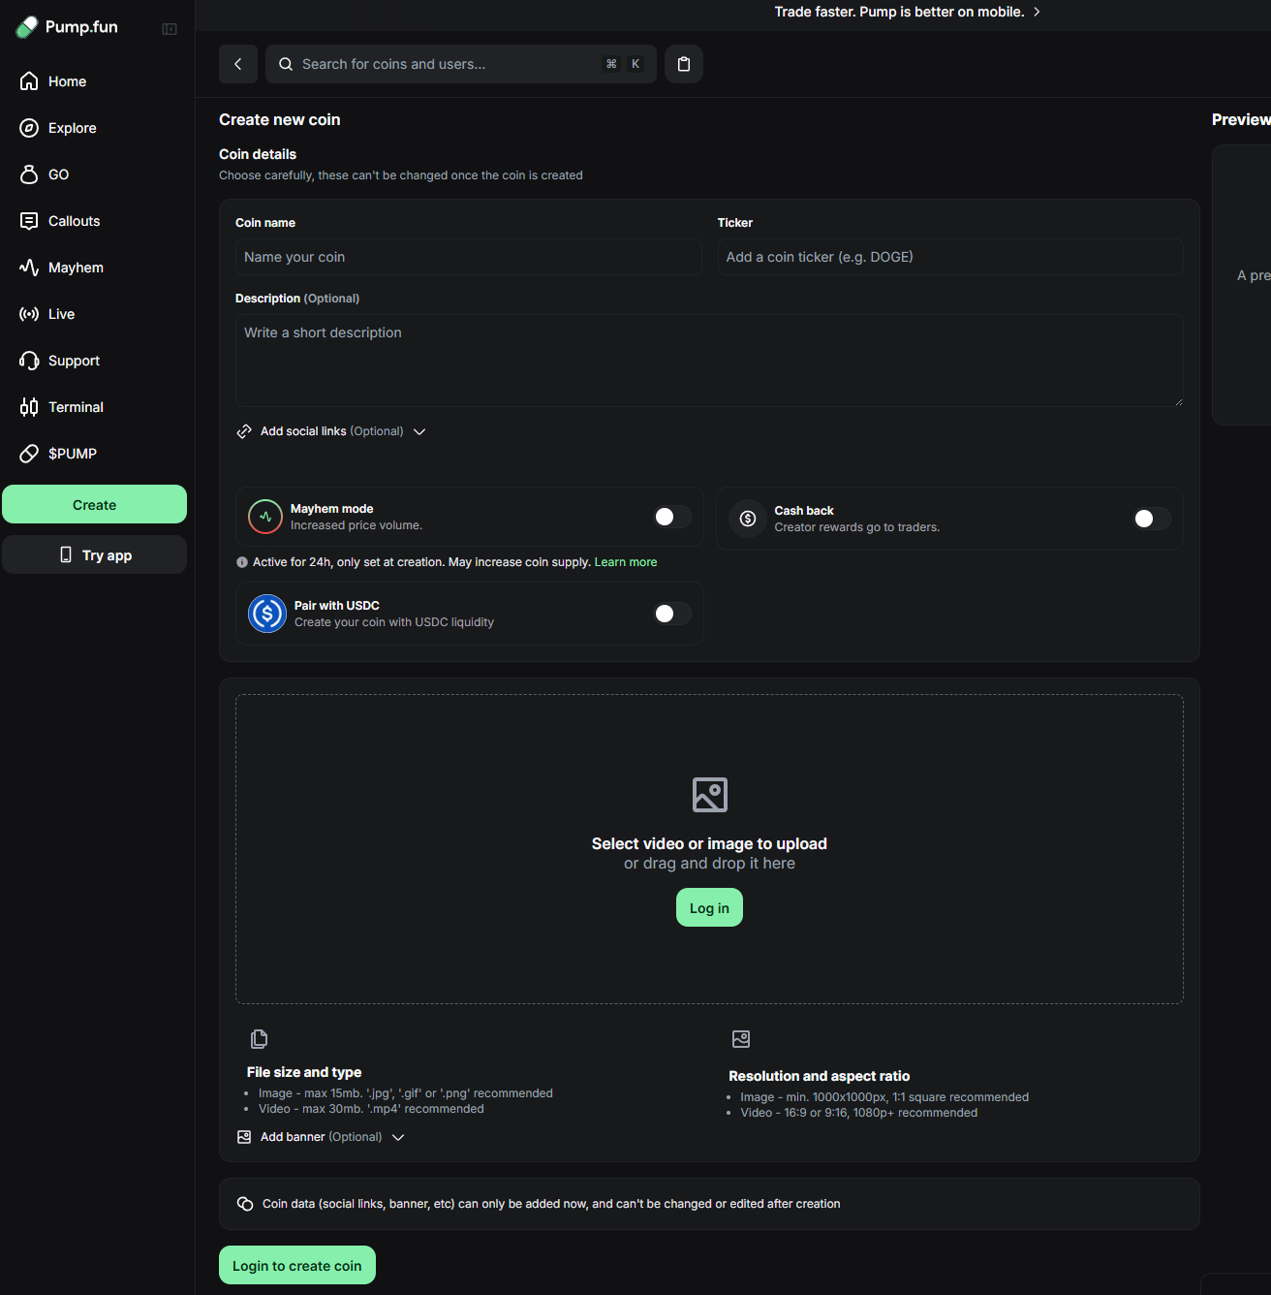This screenshot has height=1295, width=1271.
Task: Click the Mayhem mode circular icon
Action: coord(265,517)
